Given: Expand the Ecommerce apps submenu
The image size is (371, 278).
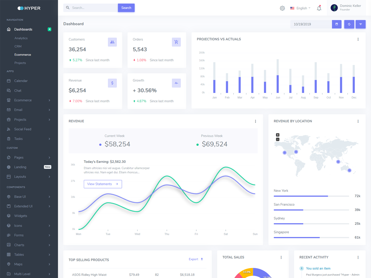Looking at the screenshot, I should point(28,100).
